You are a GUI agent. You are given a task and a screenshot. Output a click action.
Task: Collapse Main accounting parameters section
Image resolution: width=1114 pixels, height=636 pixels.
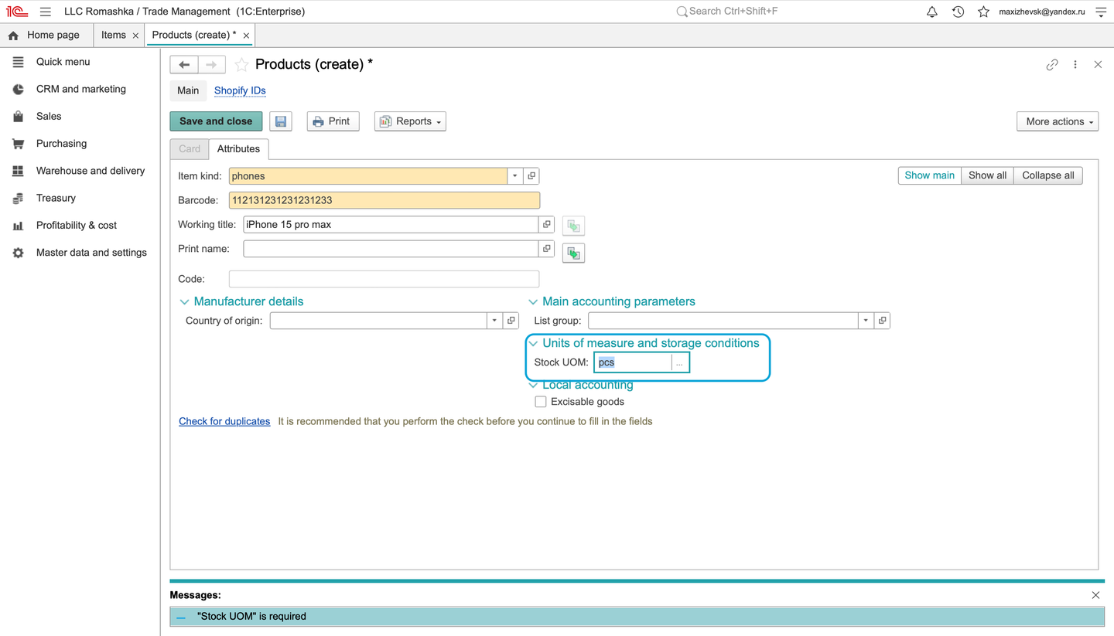tap(533, 302)
